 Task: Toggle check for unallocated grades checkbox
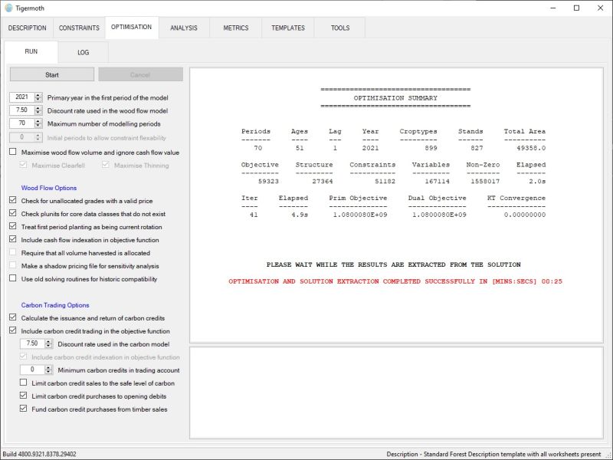pos(13,200)
